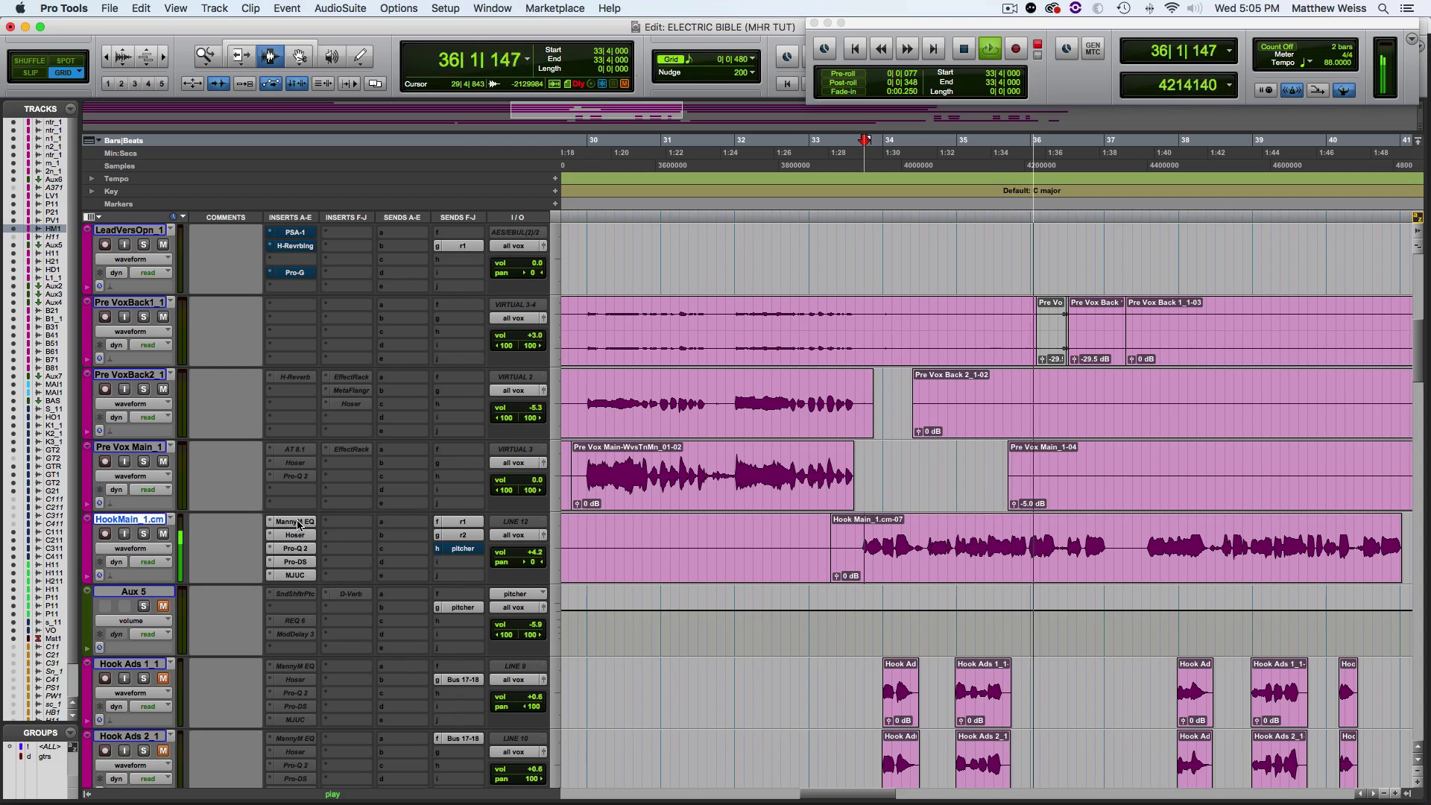Click Return to Zero in transport
Viewport: 1431px width, 805px height.
click(855, 49)
